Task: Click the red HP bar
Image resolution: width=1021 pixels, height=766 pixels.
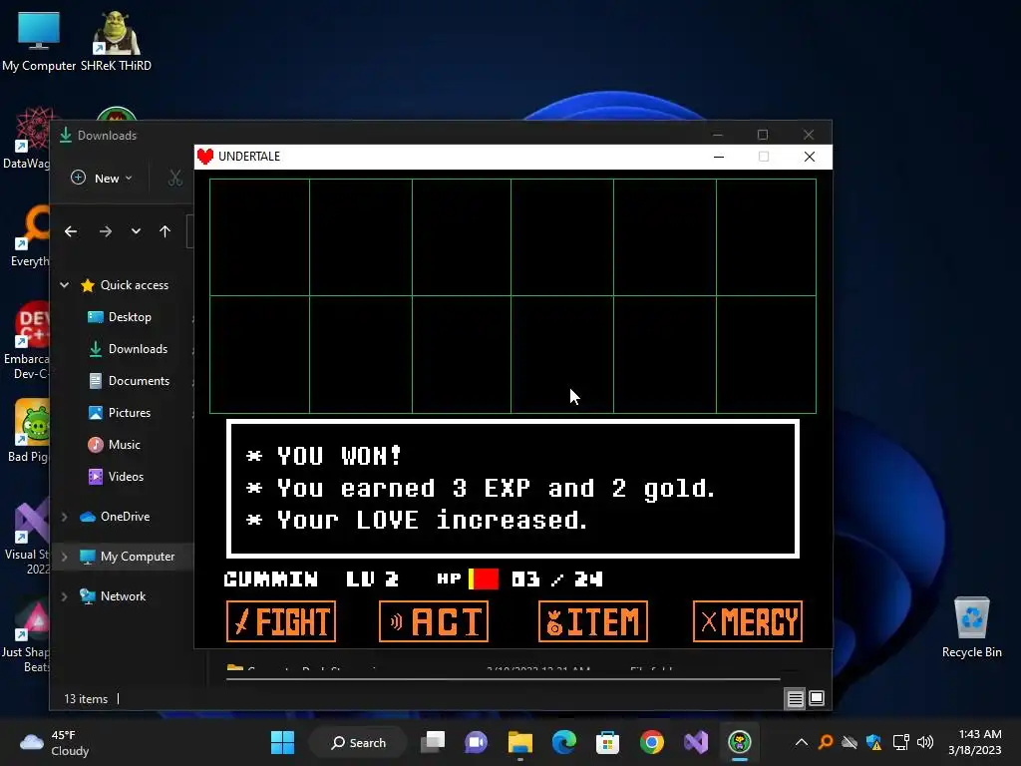Action: (484, 578)
